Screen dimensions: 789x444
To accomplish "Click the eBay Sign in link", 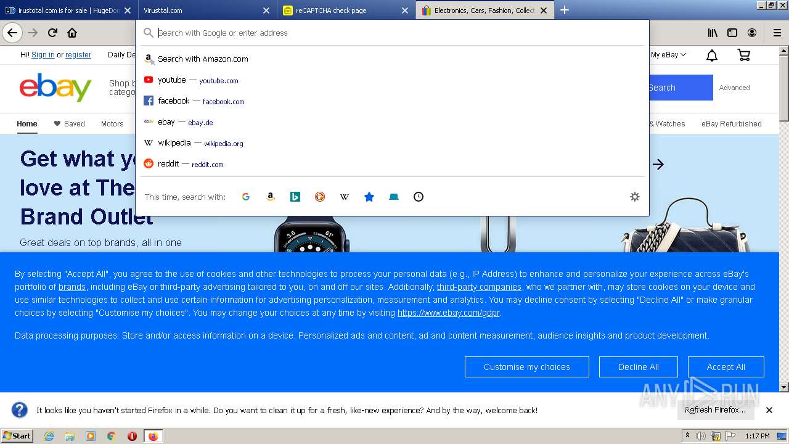I will pos(43,55).
